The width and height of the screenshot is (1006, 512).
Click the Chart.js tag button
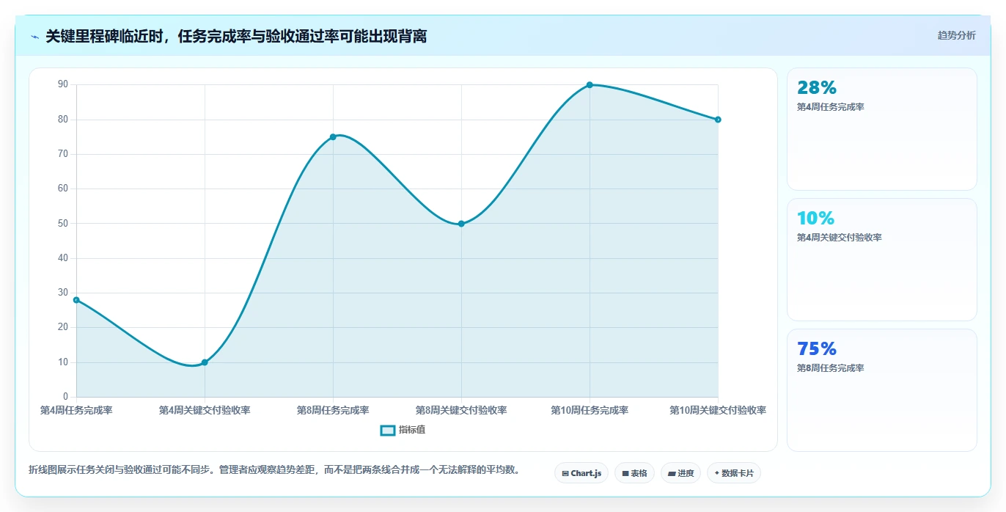tap(581, 473)
